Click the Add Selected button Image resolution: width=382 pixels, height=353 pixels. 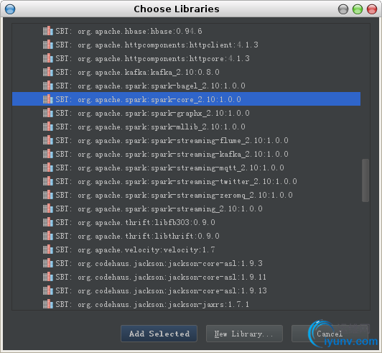pyautogui.click(x=159, y=334)
